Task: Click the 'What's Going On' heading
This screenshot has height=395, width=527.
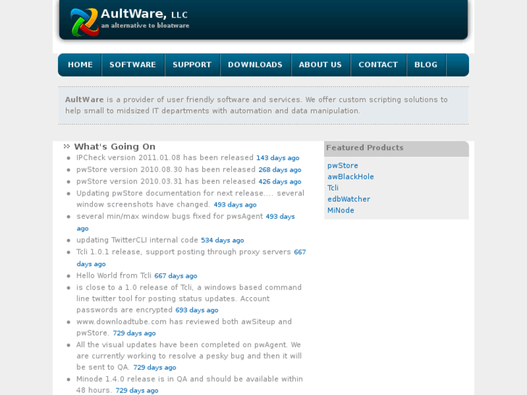Action: click(x=115, y=146)
